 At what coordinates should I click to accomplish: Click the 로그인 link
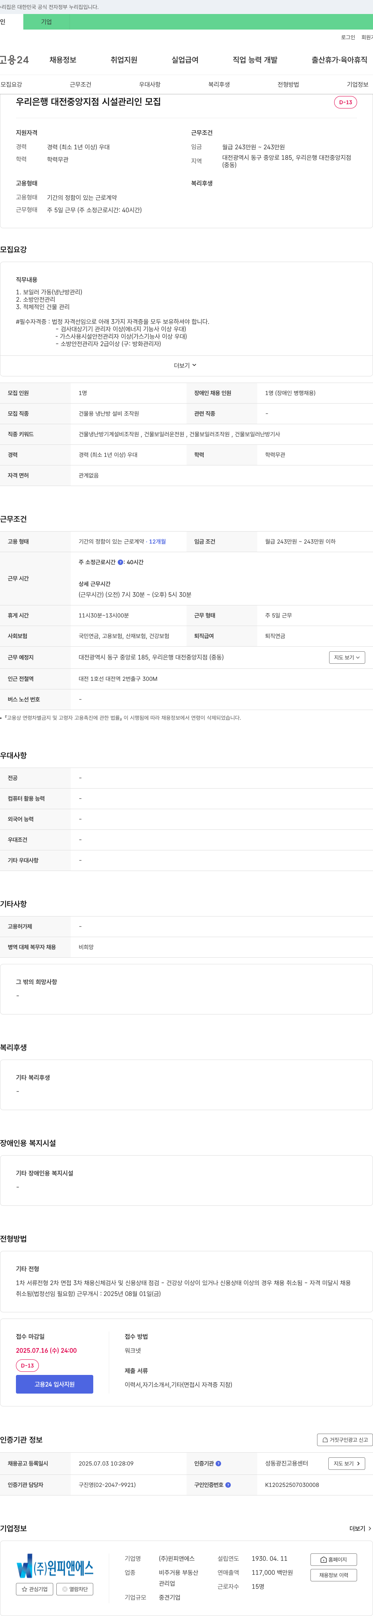[348, 38]
